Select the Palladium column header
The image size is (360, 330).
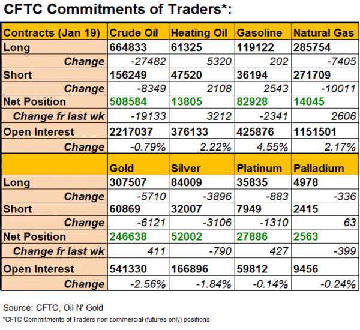pos(319,169)
